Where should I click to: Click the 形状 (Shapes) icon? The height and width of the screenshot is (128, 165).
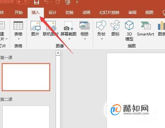point(101,25)
